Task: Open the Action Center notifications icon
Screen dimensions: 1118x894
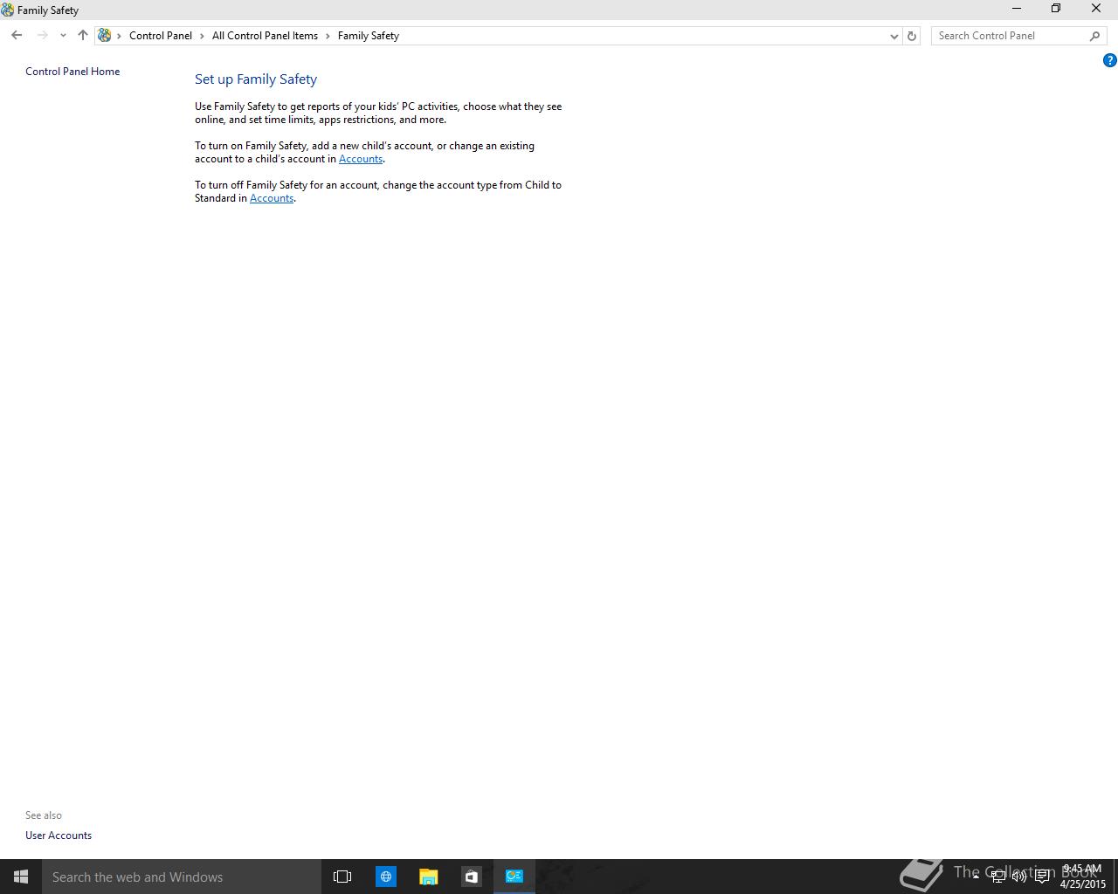Action: [1042, 877]
